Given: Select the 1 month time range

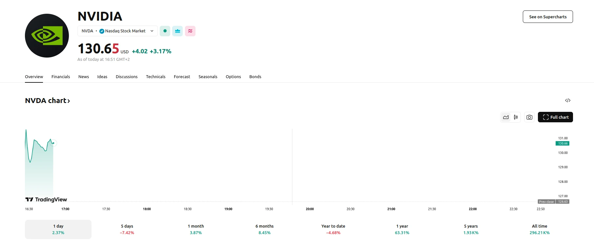Looking at the screenshot, I should pos(196,229).
